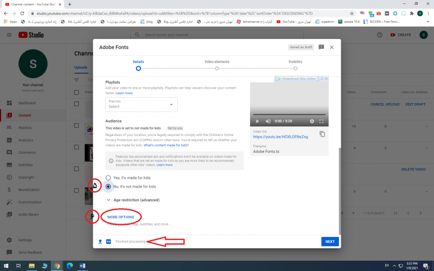Click the help question mark icon
The width and height of the screenshot is (434, 271).
coord(379,35)
